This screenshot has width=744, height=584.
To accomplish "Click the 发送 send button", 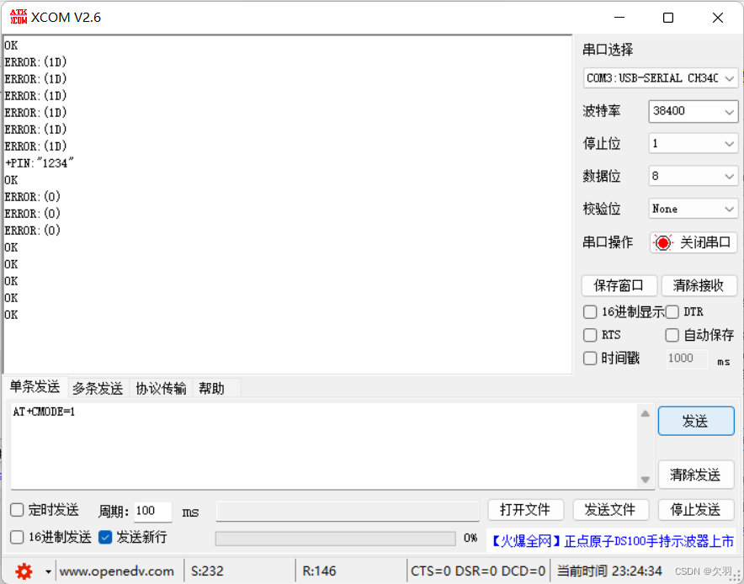I will pos(696,421).
